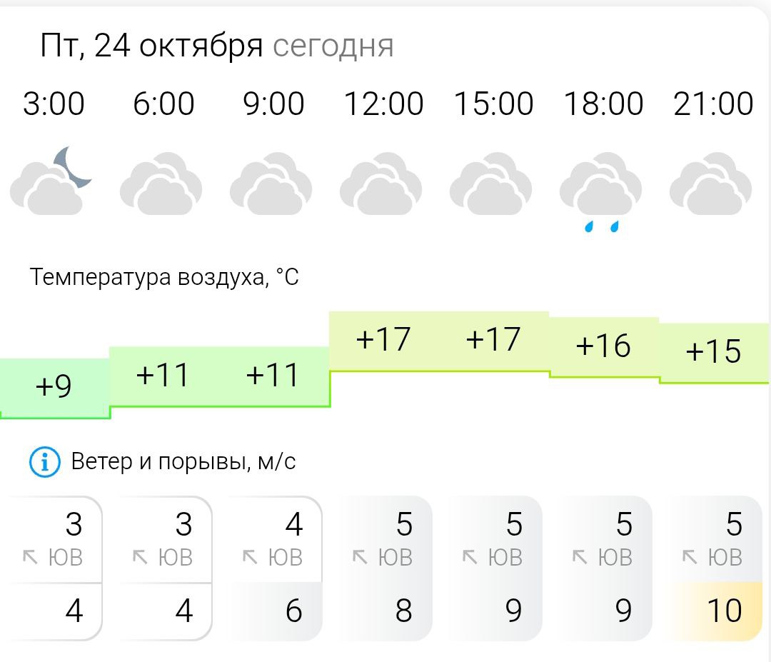Click the +9 temperature bar
The image size is (771, 662).
point(54,387)
